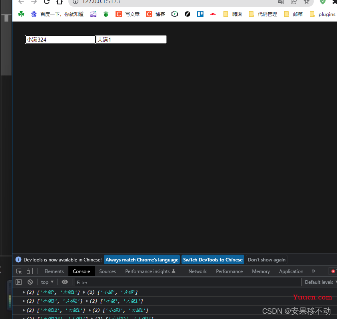Viewport: 337px width, 319px height.
Task: Click Always match Chrome's language
Action: 142,260
